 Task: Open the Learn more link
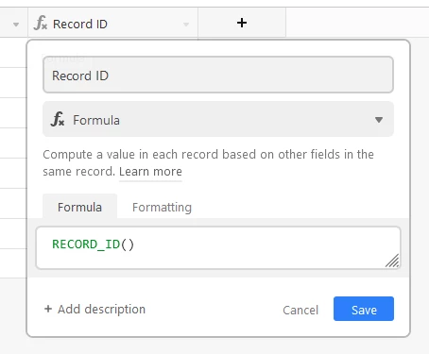click(150, 172)
